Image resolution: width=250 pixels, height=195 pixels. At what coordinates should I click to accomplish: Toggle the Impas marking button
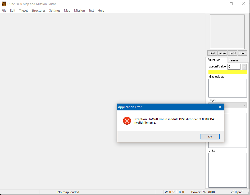pyautogui.click(x=222, y=53)
